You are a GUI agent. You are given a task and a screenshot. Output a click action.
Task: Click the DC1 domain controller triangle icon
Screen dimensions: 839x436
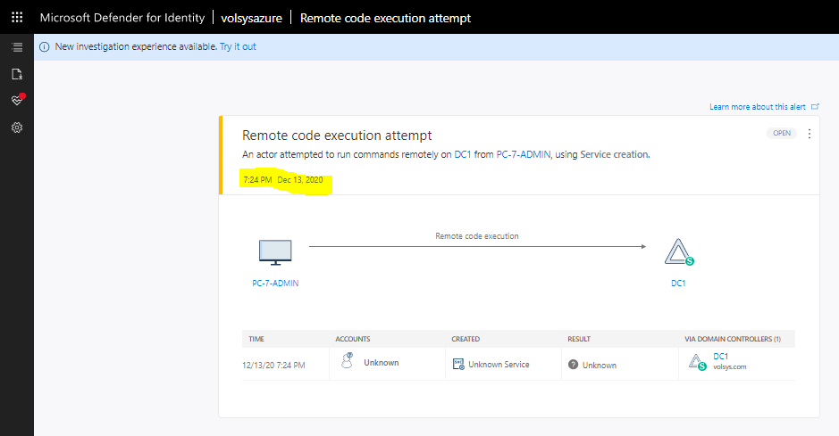(678, 253)
